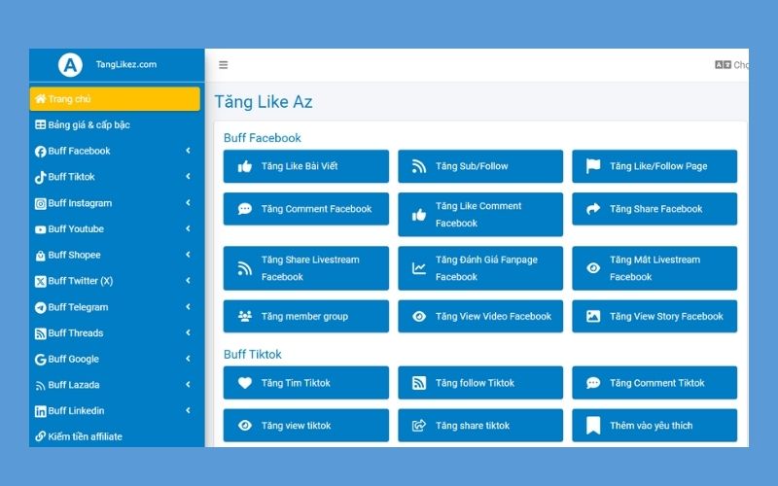Click the bookmark icon on Thêm vào yêu thích
The width and height of the screenshot is (778, 486).
pos(593,426)
